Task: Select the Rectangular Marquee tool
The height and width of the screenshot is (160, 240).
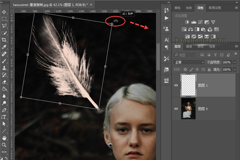Action: (x=4, y=19)
